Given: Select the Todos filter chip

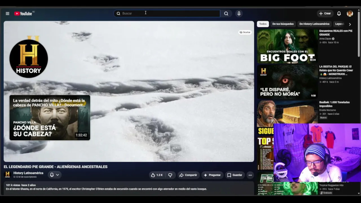Looking at the screenshot, I should point(263,24).
